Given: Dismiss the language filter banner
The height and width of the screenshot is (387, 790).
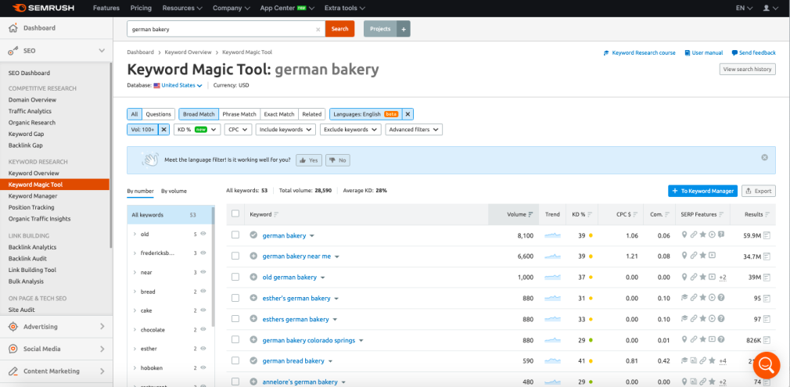Looking at the screenshot, I should click(764, 157).
